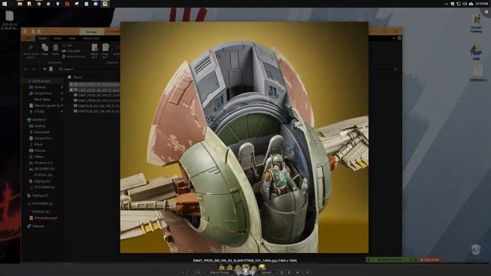The image size is (491, 276).
Task: Select the Windows (C:) drive
Action: point(43,163)
